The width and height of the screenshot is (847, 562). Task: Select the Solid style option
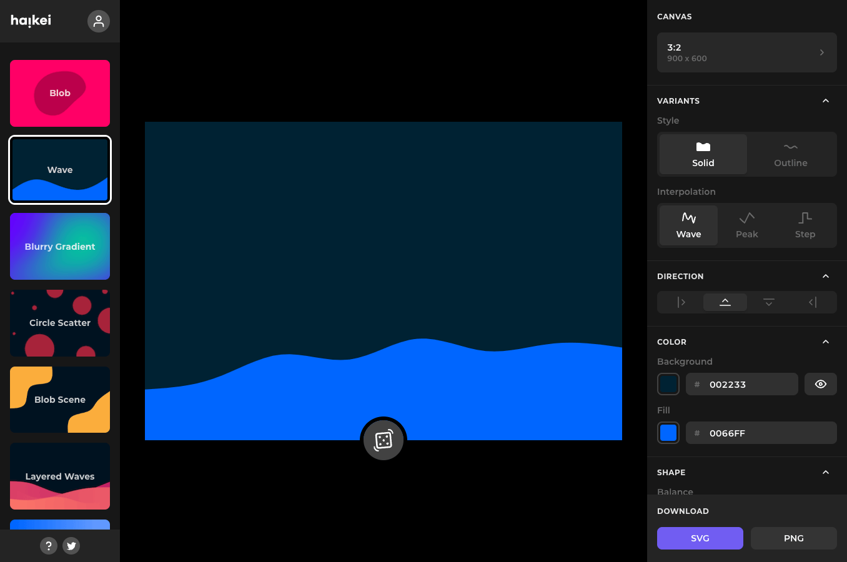pos(703,154)
